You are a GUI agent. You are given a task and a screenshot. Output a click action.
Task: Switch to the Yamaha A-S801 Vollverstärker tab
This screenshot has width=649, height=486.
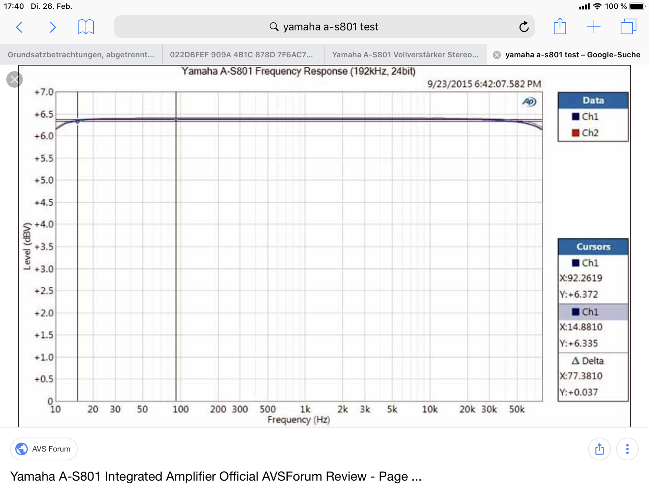(x=406, y=55)
